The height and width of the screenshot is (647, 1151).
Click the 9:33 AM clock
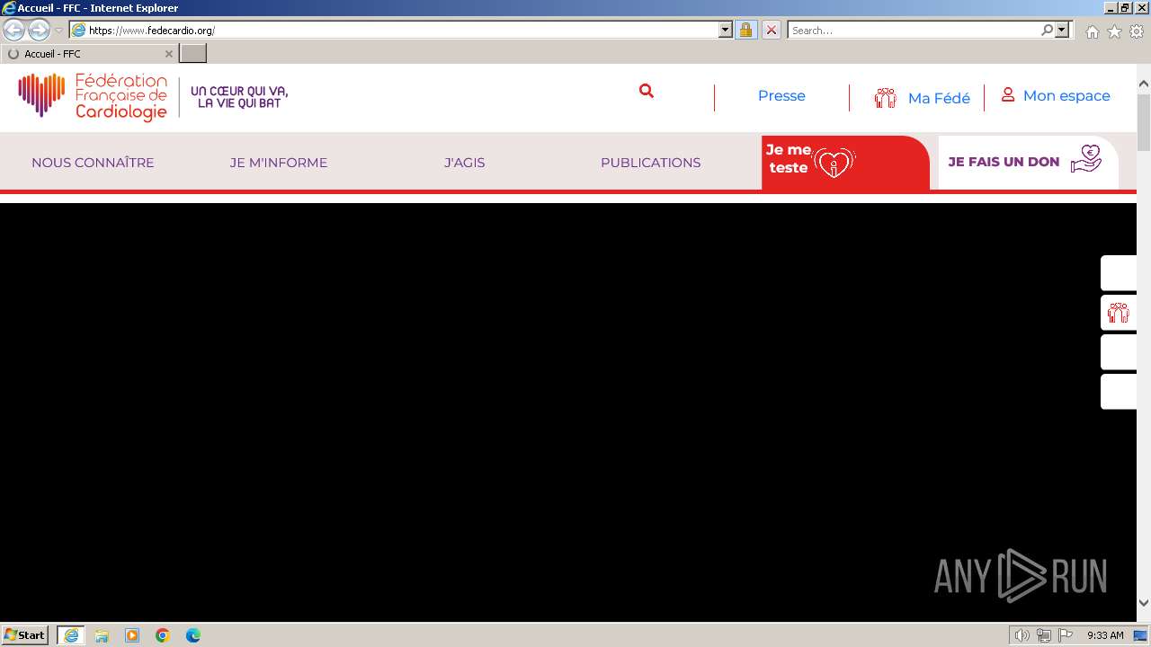pyautogui.click(x=1105, y=635)
